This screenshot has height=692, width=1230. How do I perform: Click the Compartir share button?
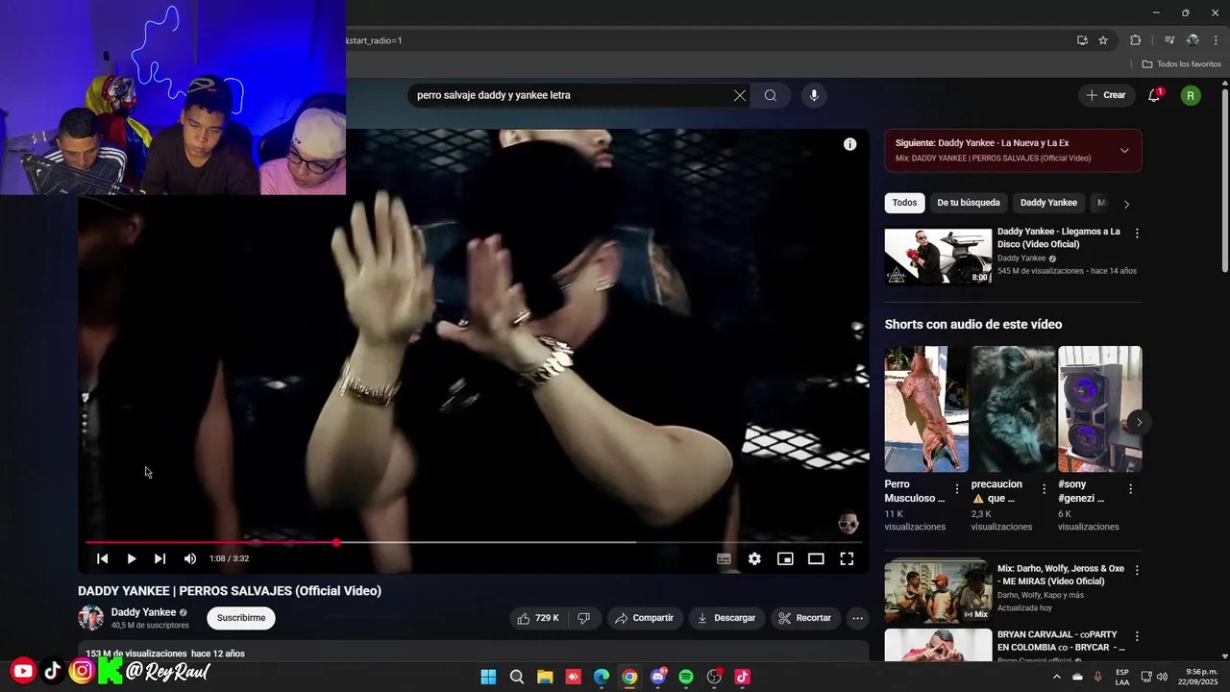(x=645, y=618)
